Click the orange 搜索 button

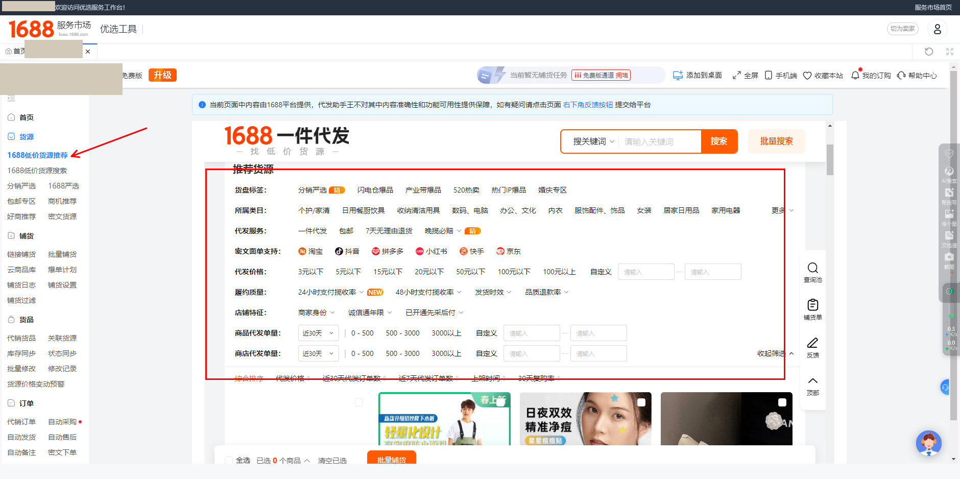click(x=719, y=141)
